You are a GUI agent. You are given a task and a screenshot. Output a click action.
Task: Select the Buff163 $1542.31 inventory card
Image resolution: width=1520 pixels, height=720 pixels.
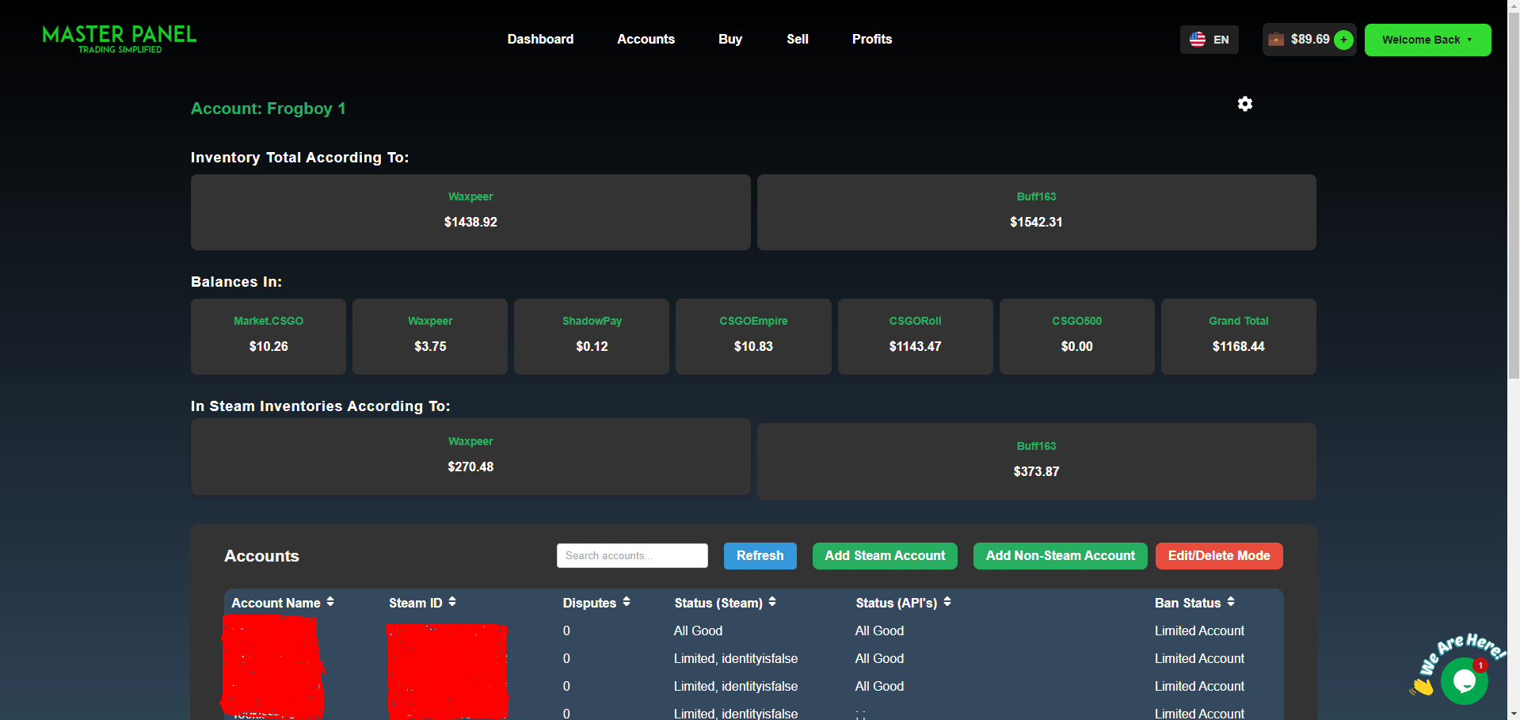pos(1036,212)
